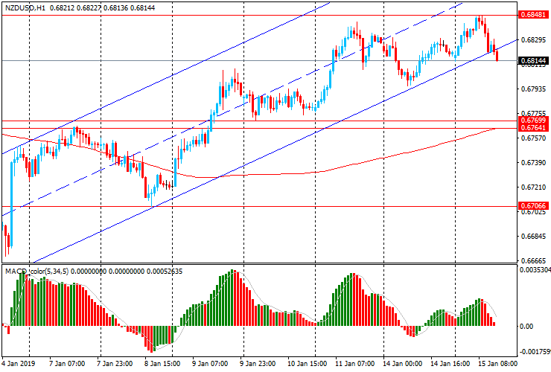Click the 0.00 MACD zero level label
551x372 pixels.
click(x=526, y=326)
